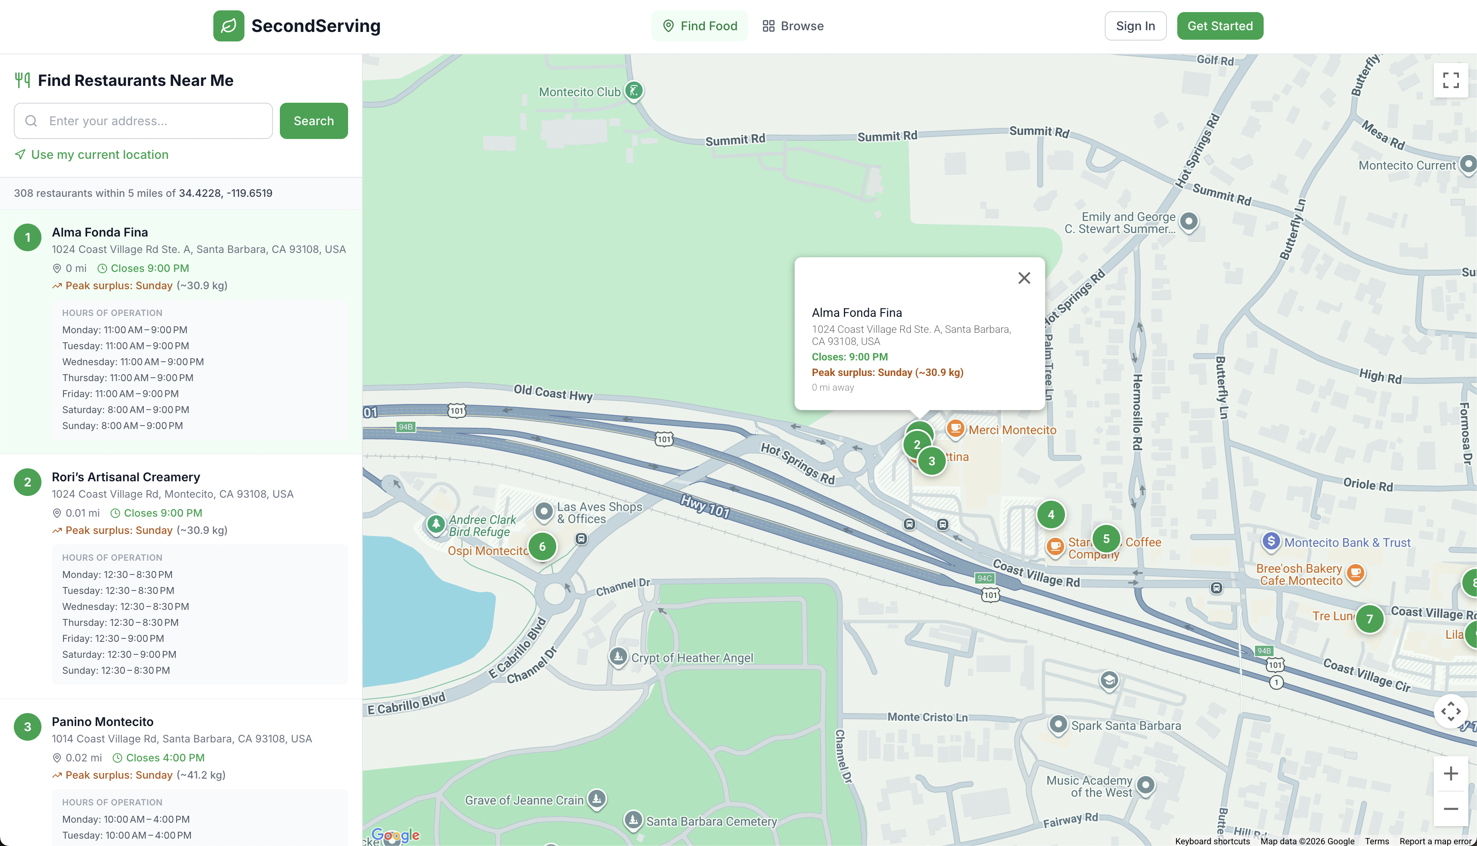Select Panino Montecito restaurant listing
Image resolution: width=1477 pixels, height=846 pixels.
pos(102,722)
